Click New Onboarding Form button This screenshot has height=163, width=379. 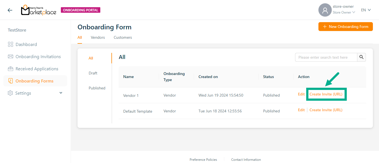(345, 27)
